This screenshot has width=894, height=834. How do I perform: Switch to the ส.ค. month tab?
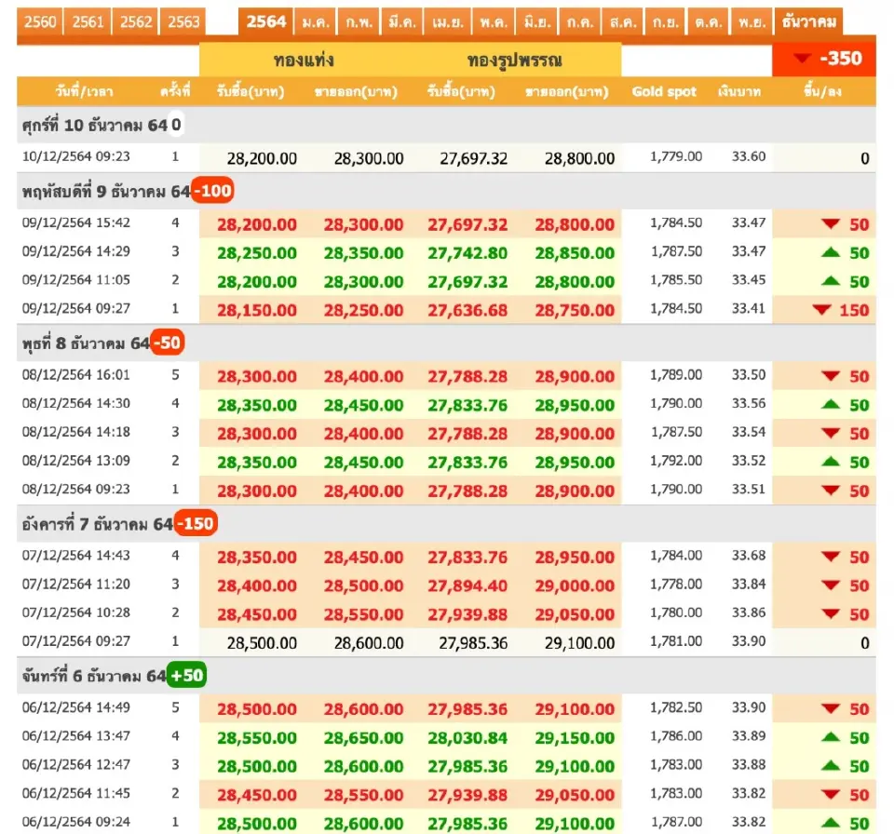(x=623, y=22)
